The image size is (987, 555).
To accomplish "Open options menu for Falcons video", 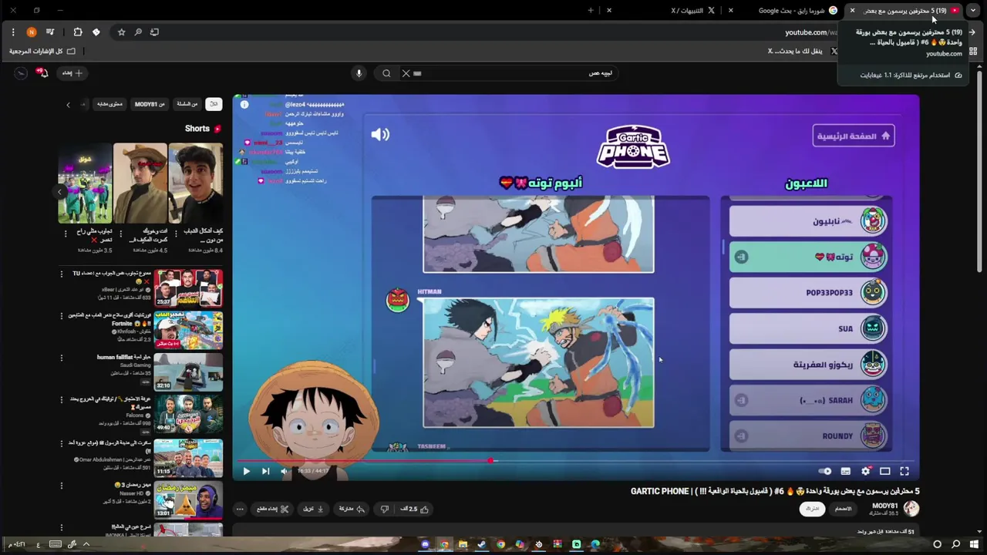I will pos(62,400).
